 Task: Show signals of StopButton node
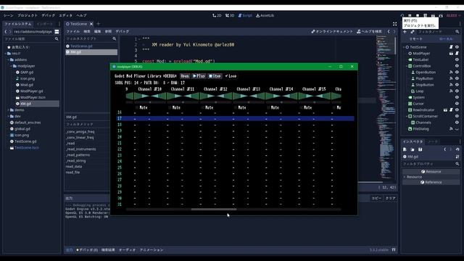point(451,85)
